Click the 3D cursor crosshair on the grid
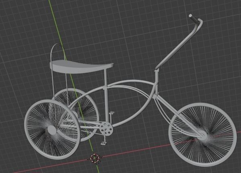The height and width of the screenshot is (173, 241). click(95, 158)
